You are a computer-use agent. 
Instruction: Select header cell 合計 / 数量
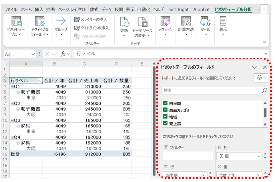[x=117, y=80]
